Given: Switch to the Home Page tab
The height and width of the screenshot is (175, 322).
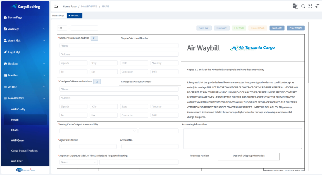Looking at the screenshot, I should [x=58, y=16].
